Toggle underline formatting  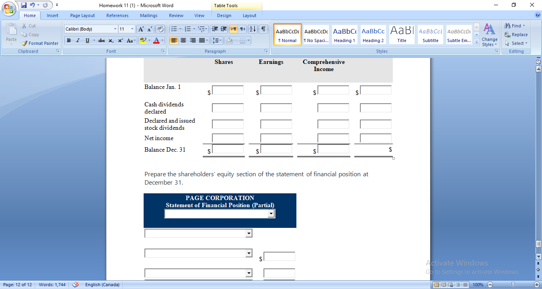point(87,40)
